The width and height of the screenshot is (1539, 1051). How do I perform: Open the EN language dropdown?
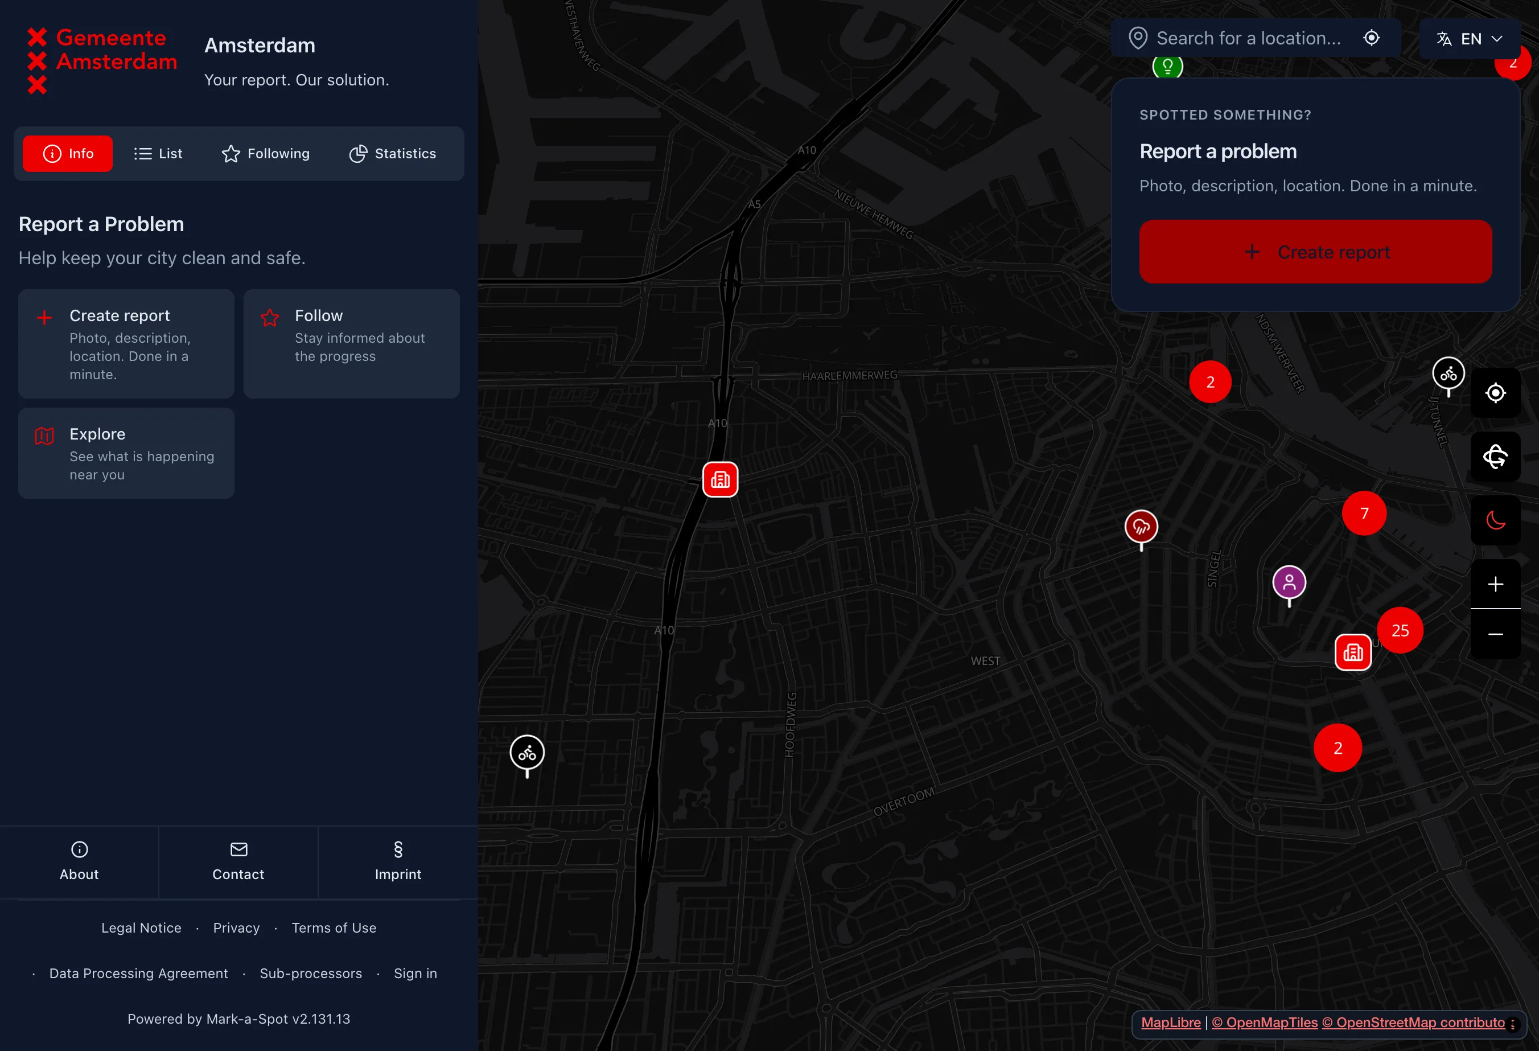[1470, 38]
